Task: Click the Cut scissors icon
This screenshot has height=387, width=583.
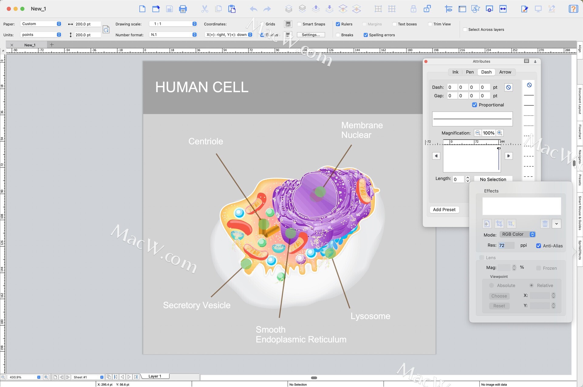Action: point(205,9)
